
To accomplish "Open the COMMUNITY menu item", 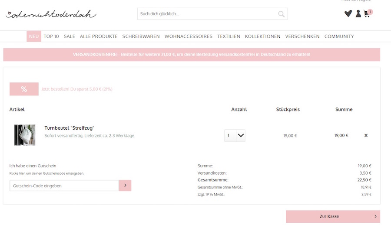I will (x=339, y=36).
